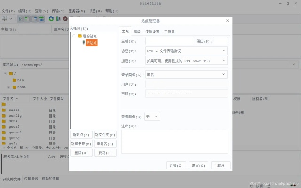Toggle the local directory tree icon

point(27,19)
